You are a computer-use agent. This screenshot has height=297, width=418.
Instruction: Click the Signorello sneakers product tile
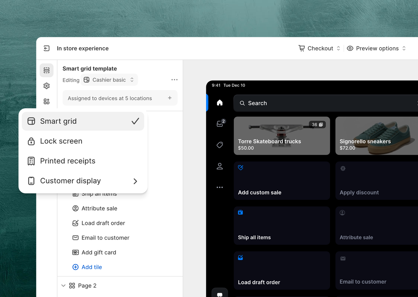tap(377, 136)
